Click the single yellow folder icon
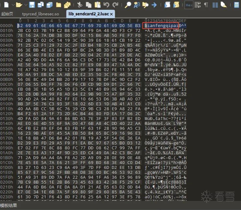Viewport: 241px width, 210px height. (x=58, y=5)
